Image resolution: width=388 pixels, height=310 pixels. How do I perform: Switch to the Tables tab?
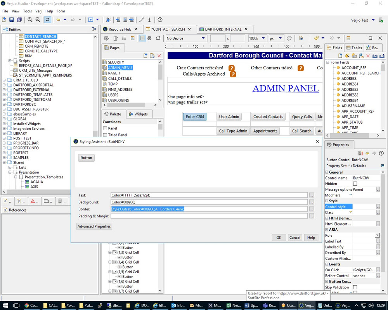click(354, 48)
